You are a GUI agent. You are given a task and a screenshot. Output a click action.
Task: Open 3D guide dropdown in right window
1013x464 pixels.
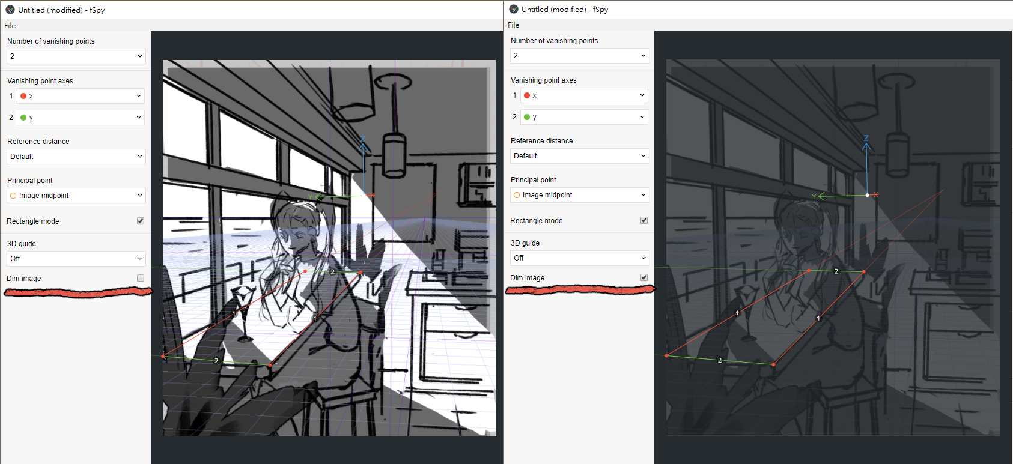point(580,258)
